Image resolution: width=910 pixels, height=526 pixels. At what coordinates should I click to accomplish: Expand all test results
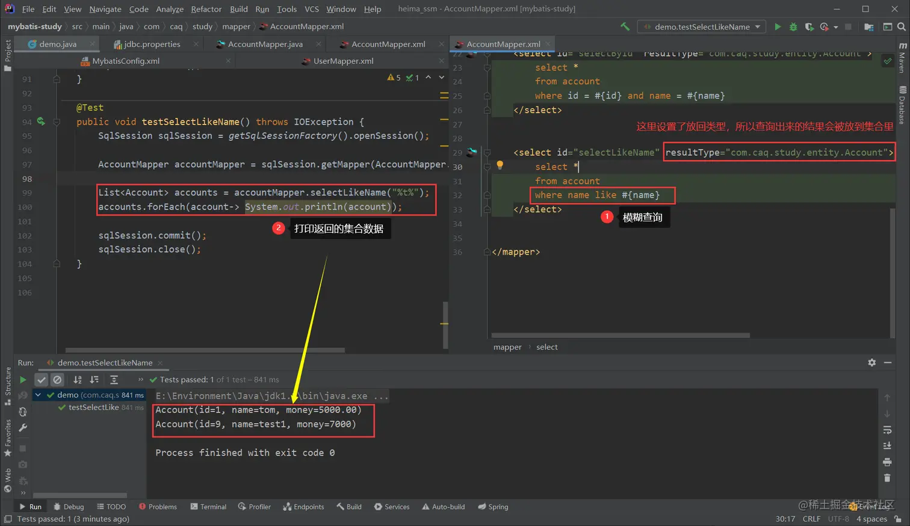pyautogui.click(x=114, y=380)
